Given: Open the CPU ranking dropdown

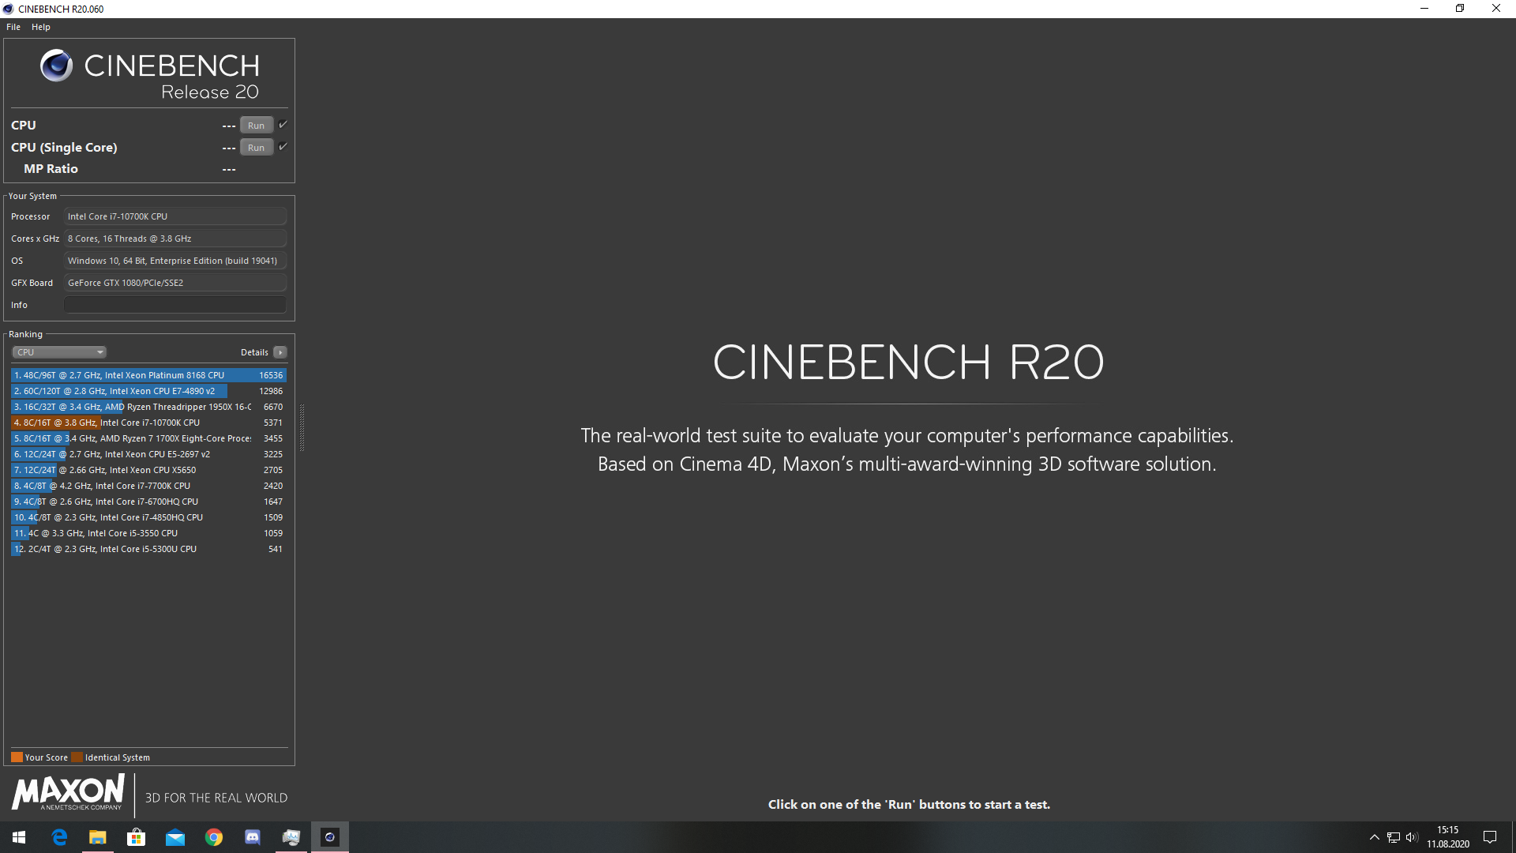Looking at the screenshot, I should point(59,352).
